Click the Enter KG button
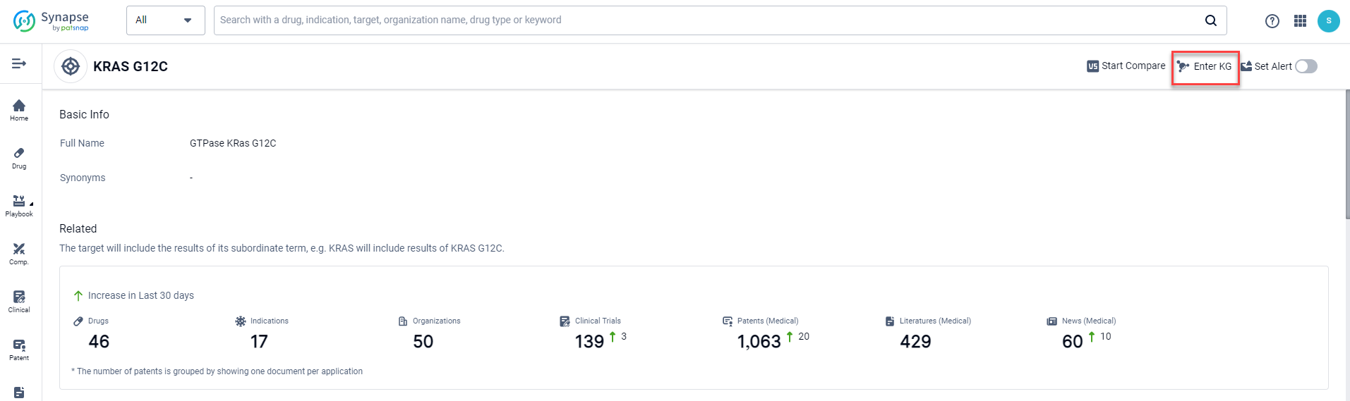This screenshot has height=401, width=1350. click(1205, 66)
